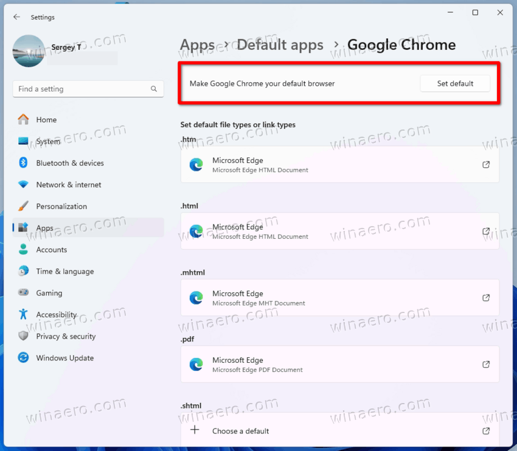517x451 pixels.
Task: Click 'Make Google Chrome your default browser' text
Action: pos(262,83)
